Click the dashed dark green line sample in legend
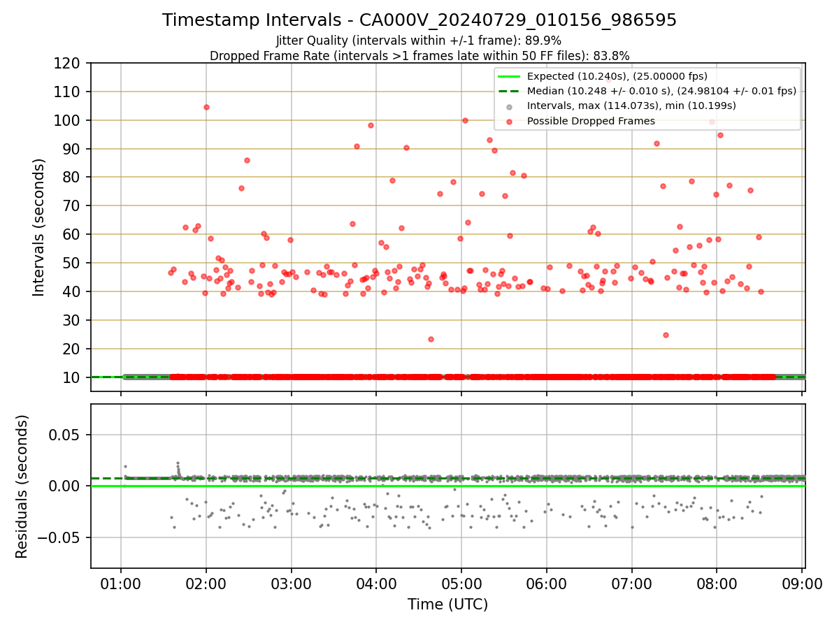 coord(508,91)
